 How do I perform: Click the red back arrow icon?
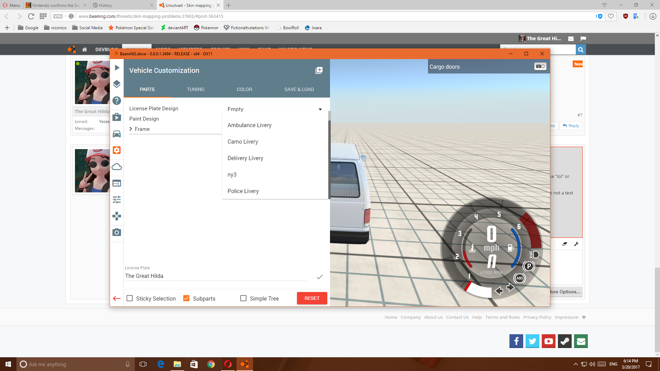coord(117,299)
